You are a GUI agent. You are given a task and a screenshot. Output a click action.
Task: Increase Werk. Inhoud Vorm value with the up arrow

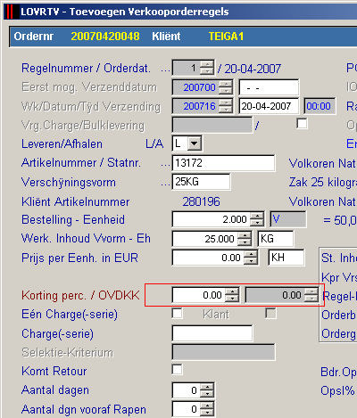[245, 235]
